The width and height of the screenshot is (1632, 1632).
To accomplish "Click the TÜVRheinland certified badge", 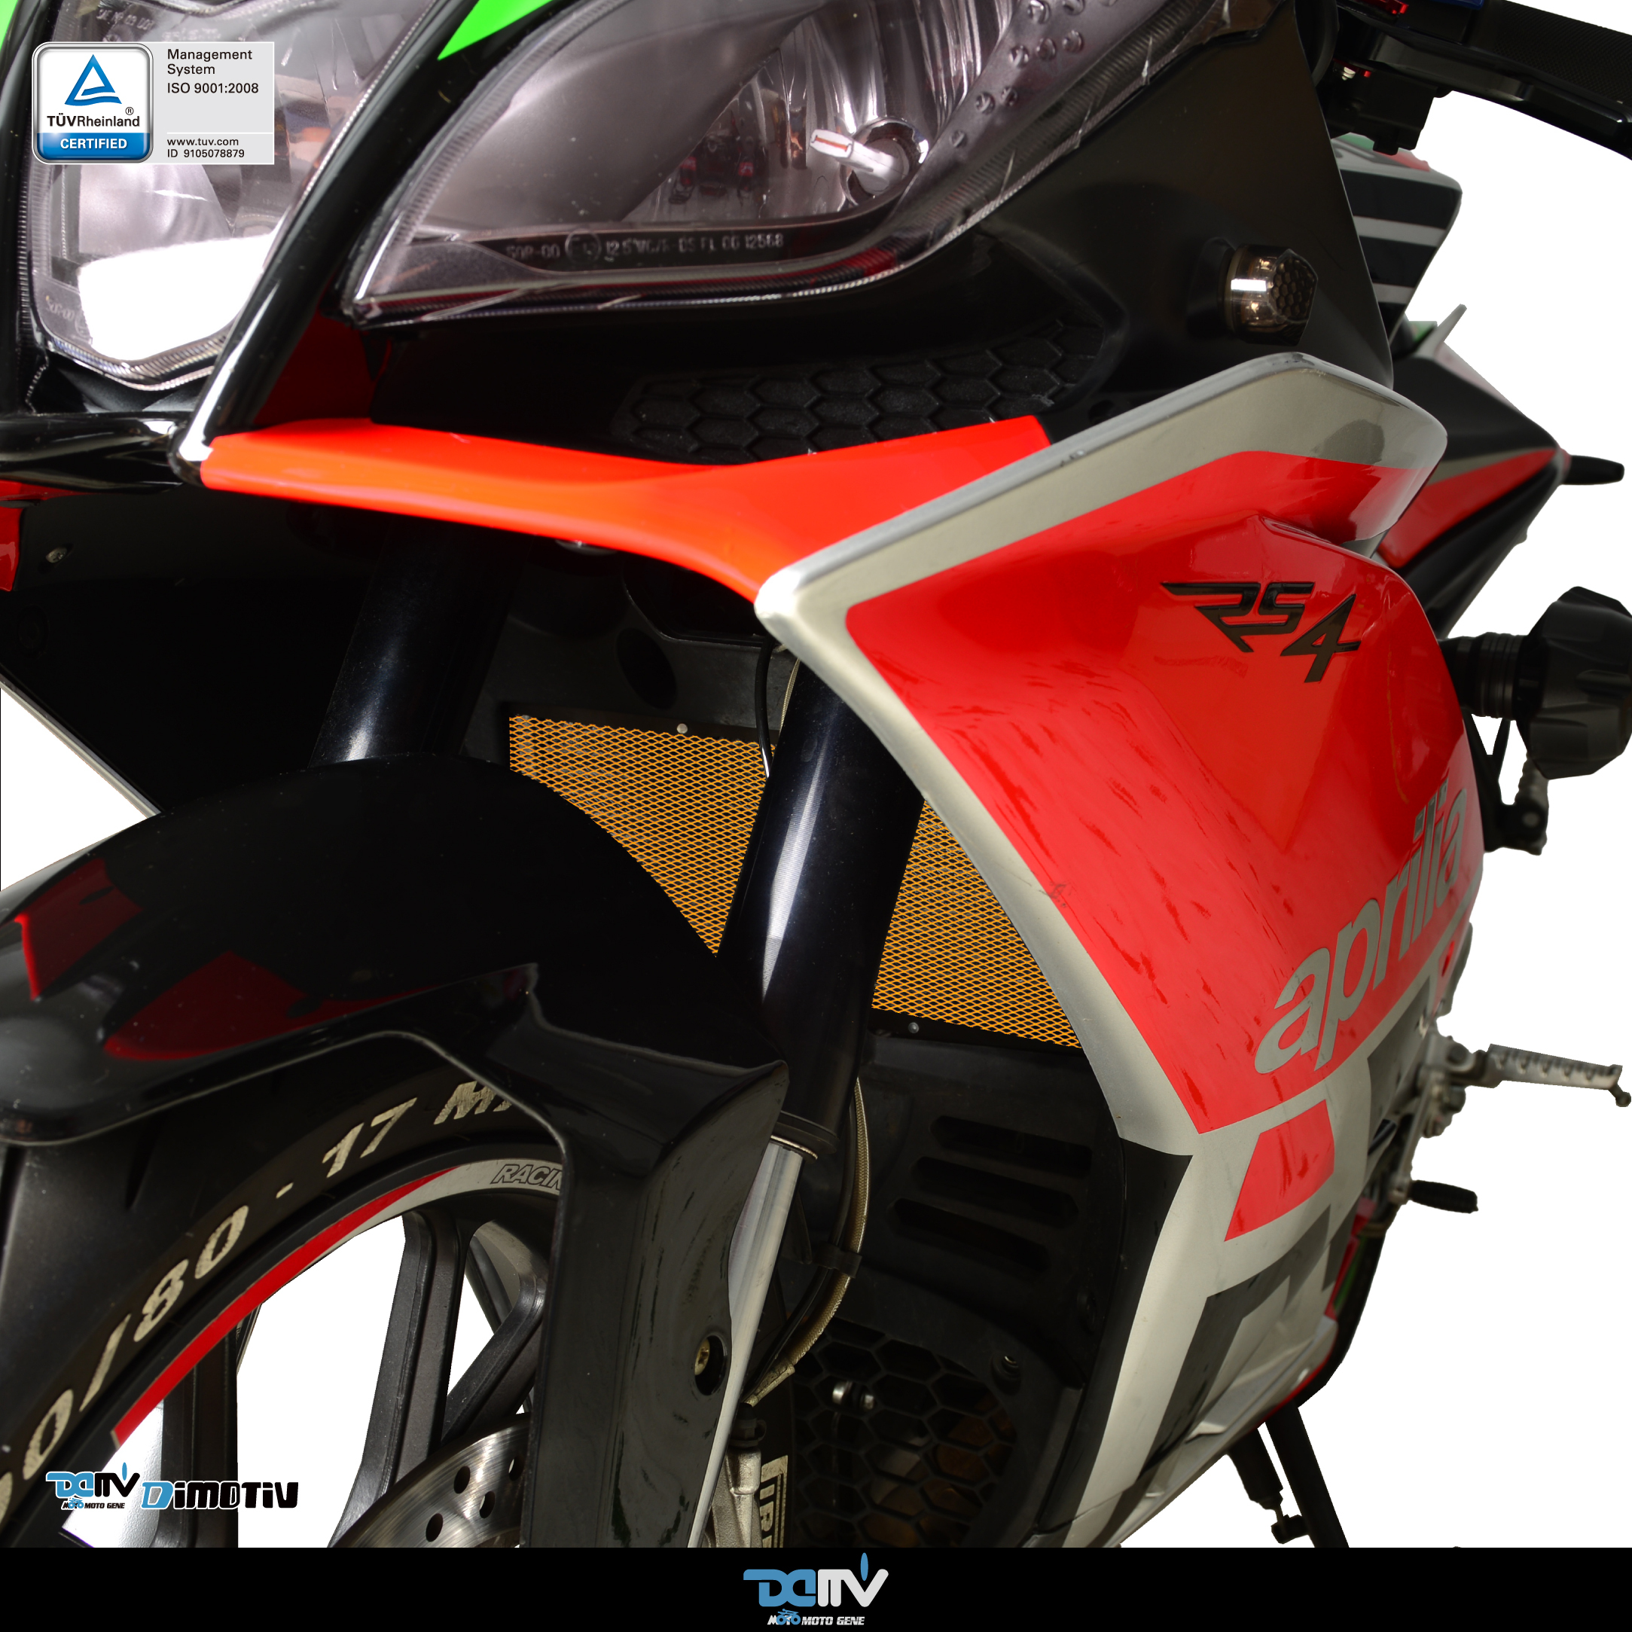I will point(93,103).
